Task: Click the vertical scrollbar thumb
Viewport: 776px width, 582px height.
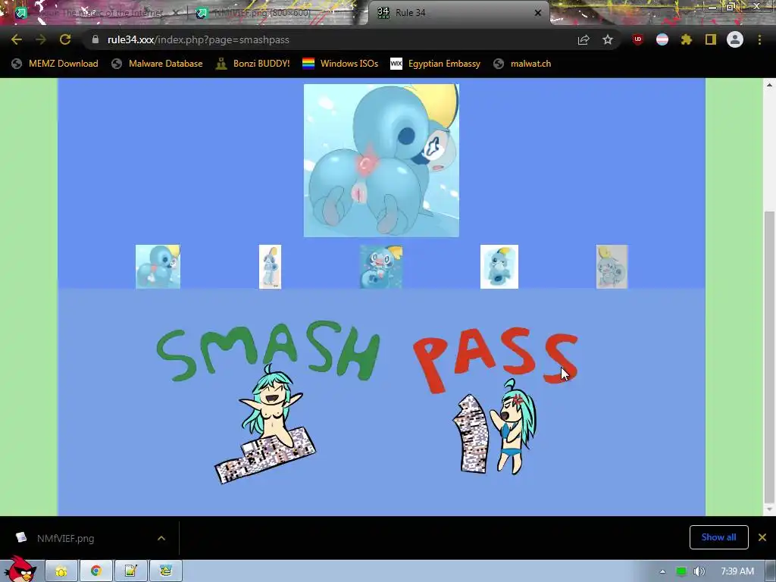Action: [769, 356]
